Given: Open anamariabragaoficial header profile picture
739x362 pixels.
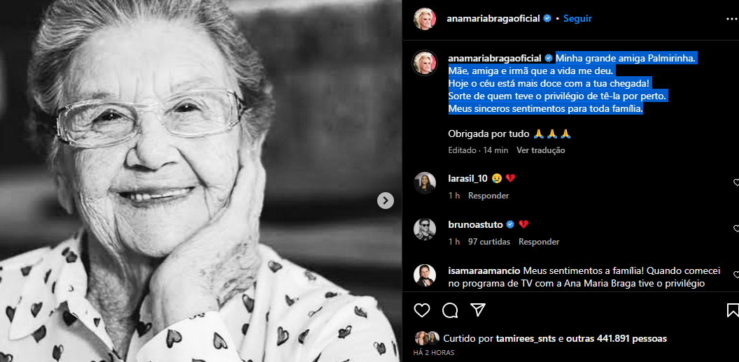Looking at the screenshot, I should (x=425, y=19).
